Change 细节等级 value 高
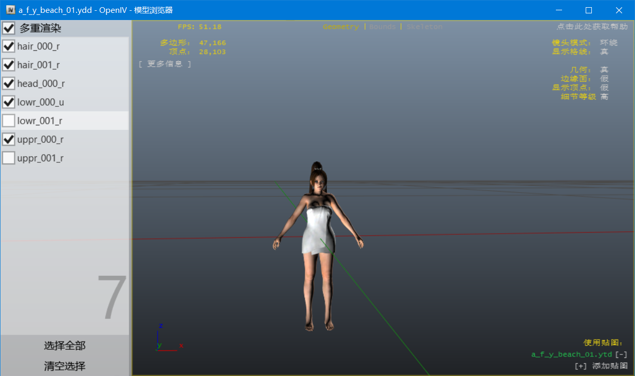The image size is (635, 376). click(604, 97)
